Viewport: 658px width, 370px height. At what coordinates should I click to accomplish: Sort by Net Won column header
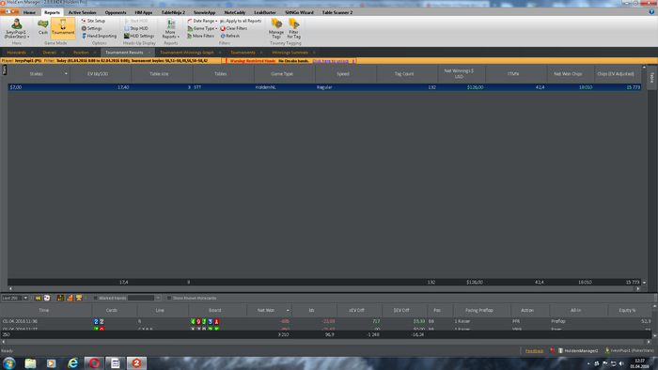[266, 310]
